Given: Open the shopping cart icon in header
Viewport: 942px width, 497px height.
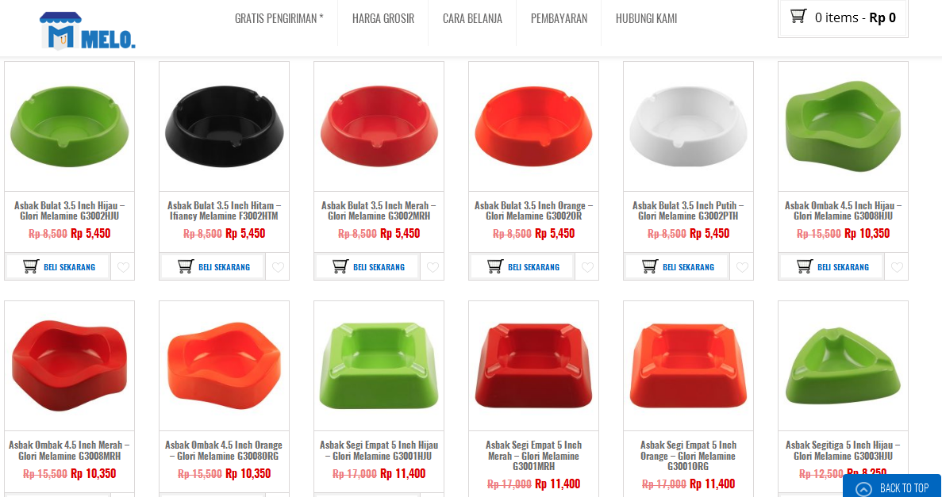Looking at the screenshot, I should (x=798, y=16).
